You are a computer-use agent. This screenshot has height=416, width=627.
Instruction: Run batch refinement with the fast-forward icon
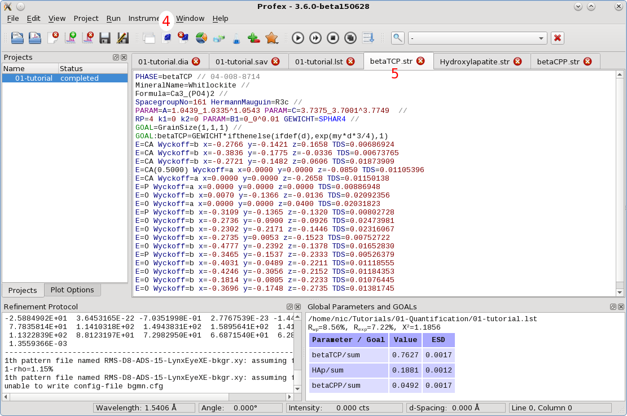click(x=315, y=38)
